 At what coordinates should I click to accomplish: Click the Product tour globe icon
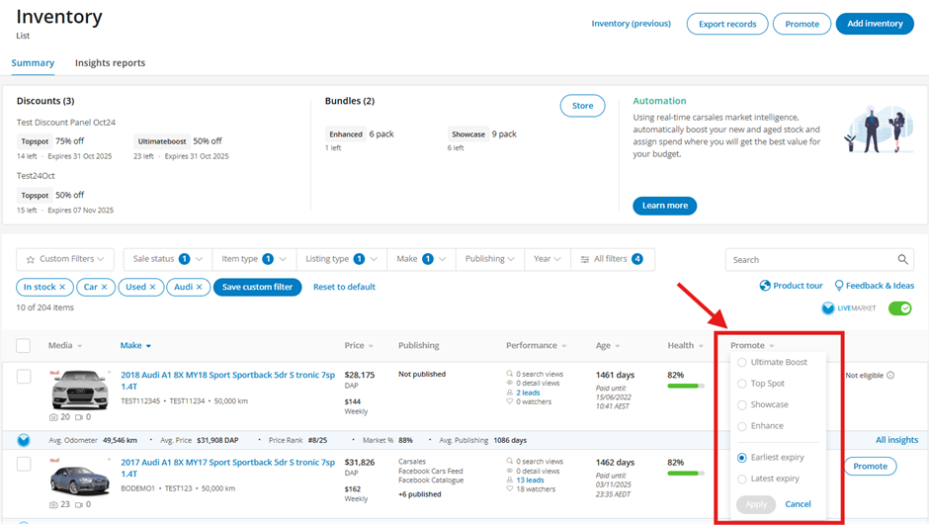pyautogui.click(x=765, y=286)
